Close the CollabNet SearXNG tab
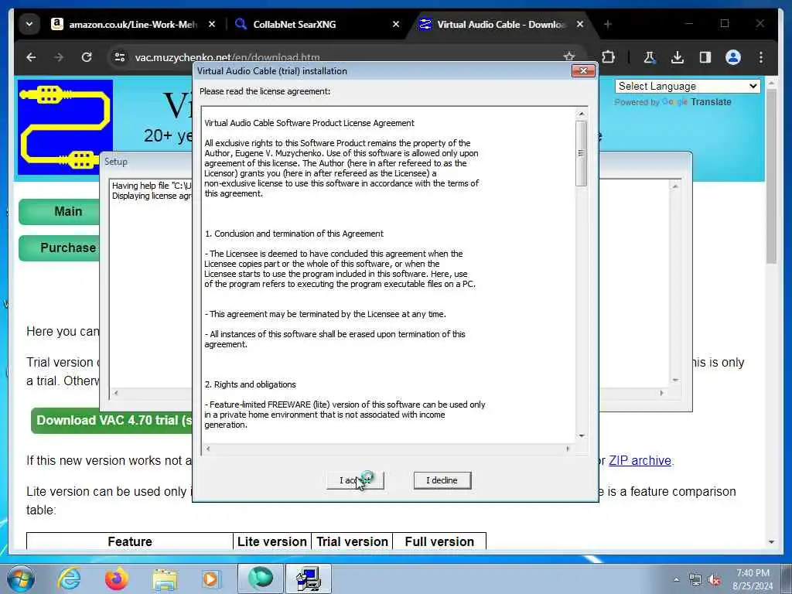Viewport: 792px width, 594px height. [x=396, y=24]
